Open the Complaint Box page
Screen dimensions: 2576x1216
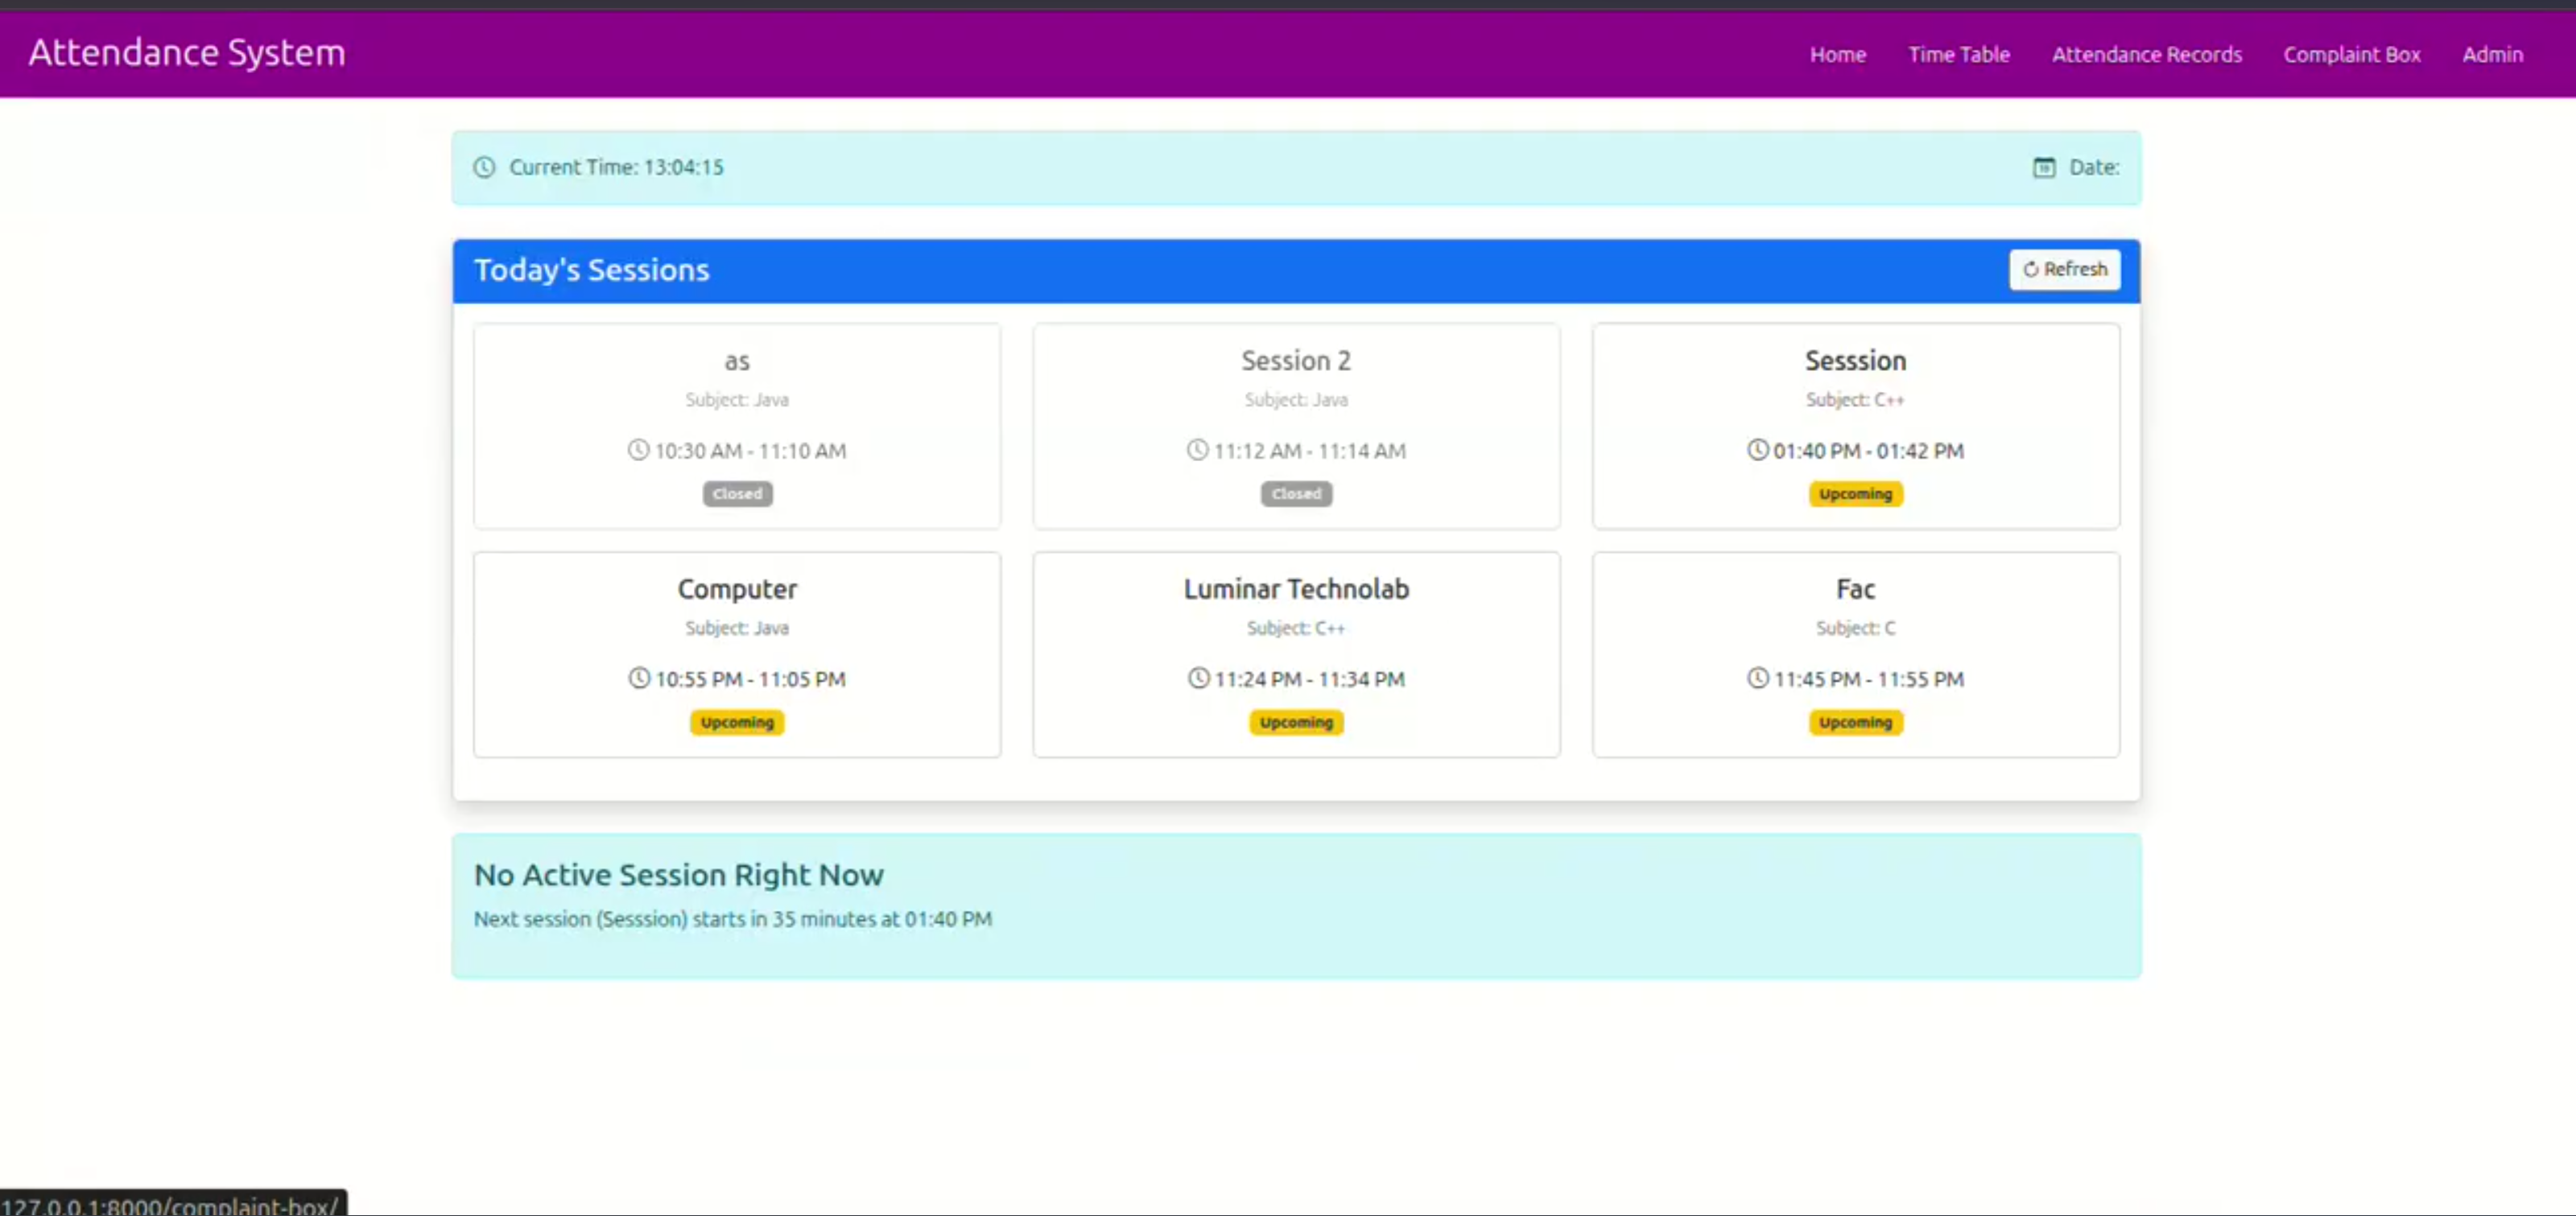point(2351,55)
